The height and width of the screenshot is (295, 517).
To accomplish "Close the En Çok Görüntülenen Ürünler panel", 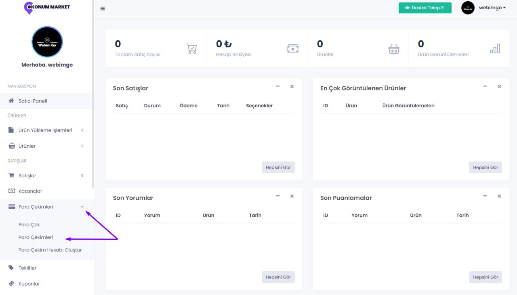I will pos(499,86).
